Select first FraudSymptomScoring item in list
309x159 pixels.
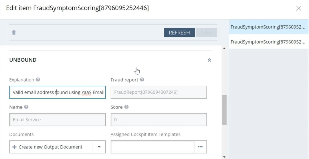(269, 27)
